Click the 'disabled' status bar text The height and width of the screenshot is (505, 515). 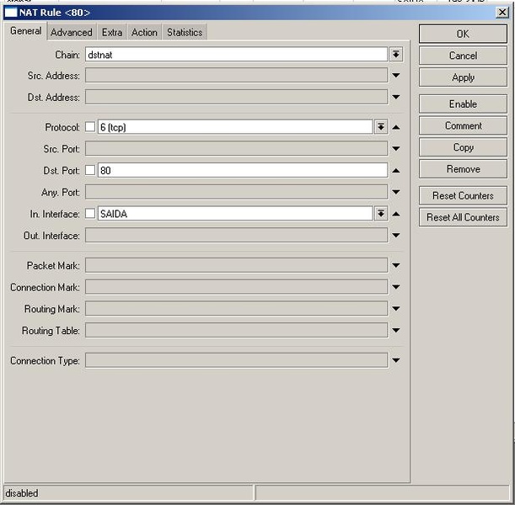point(22,493)
